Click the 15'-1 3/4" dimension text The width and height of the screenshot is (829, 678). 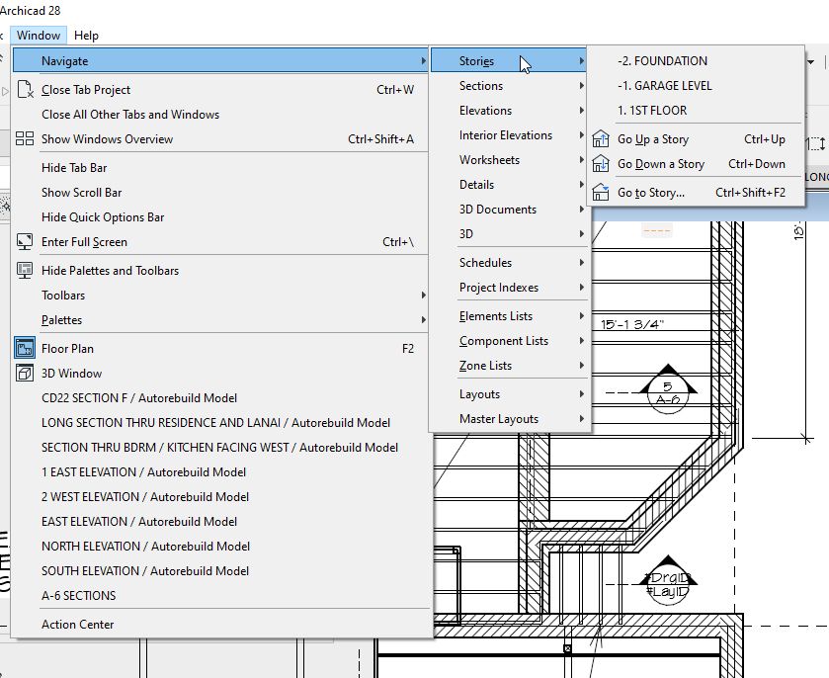click(x=631, y=324)
